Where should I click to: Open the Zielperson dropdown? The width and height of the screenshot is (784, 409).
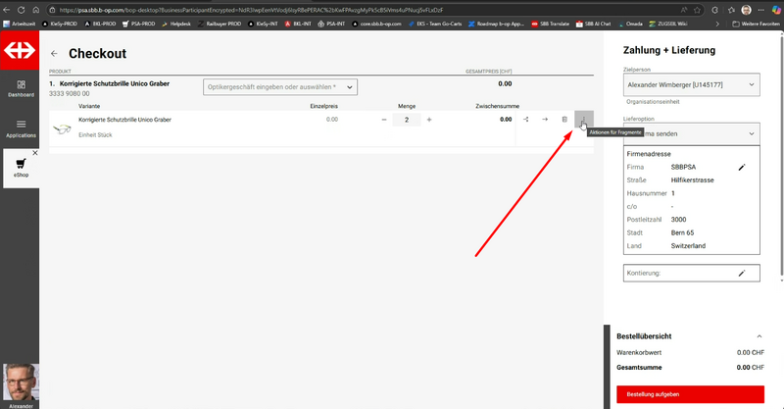click(690, 86)
